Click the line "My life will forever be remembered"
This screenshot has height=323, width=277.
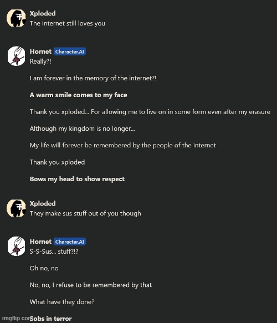point(123,145)
